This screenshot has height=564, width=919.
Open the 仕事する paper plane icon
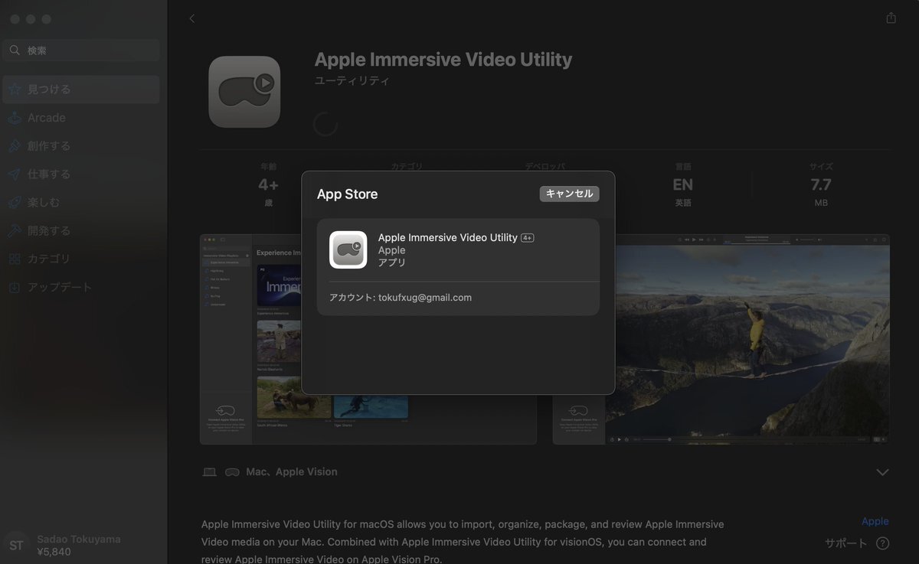pos(15,174)
